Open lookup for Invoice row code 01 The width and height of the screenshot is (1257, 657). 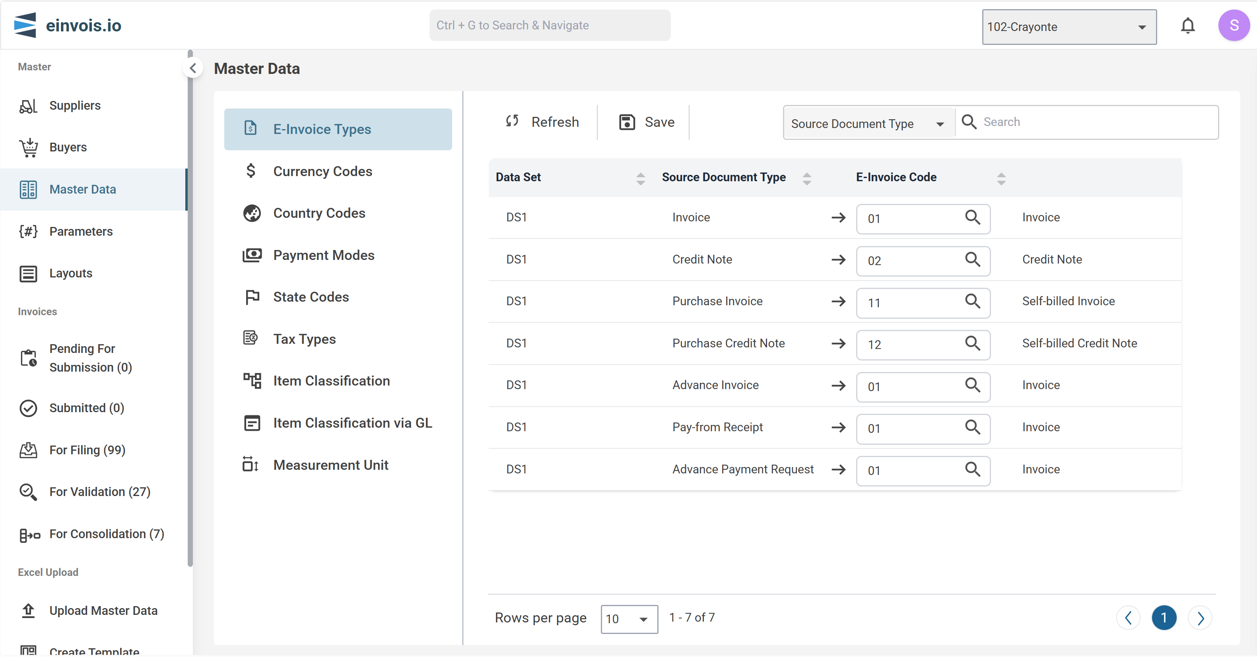point(973,218)
